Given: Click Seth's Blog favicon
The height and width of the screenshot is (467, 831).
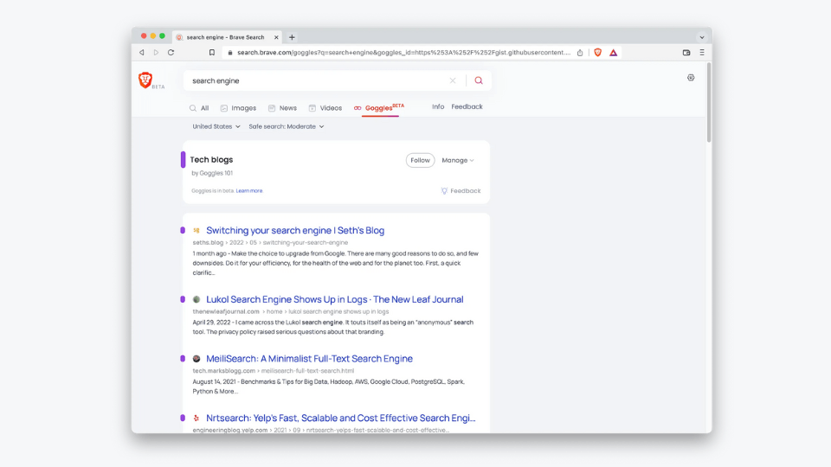Looking at the screenshot, I should pos(196,230).
